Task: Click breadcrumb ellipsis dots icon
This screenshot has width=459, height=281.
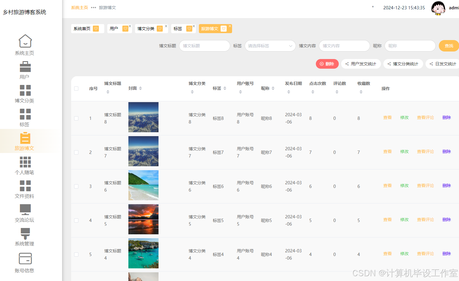Action: pos(93,8)
